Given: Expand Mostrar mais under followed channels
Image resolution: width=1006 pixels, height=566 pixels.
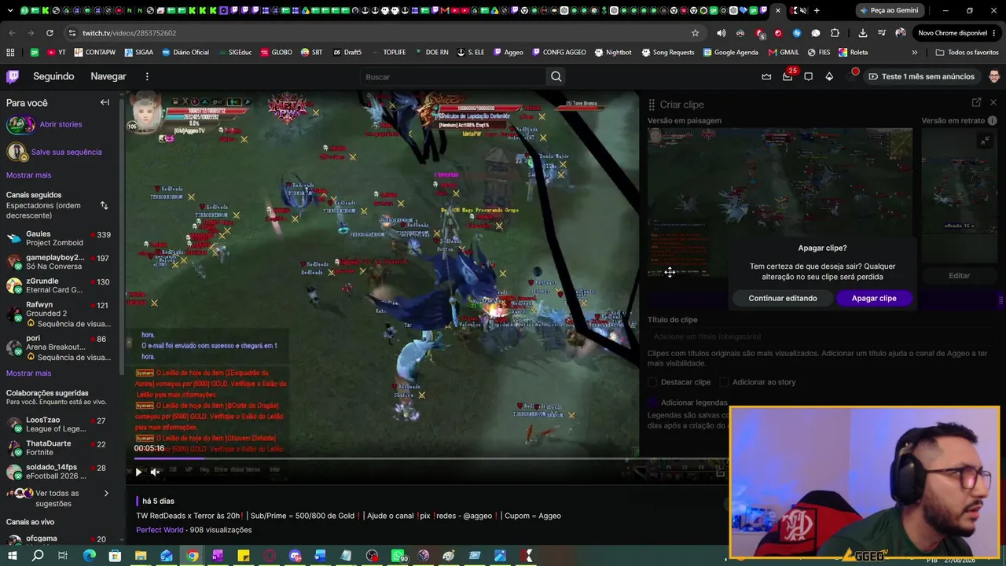Looking at the screenshot, I should (28, 373).
